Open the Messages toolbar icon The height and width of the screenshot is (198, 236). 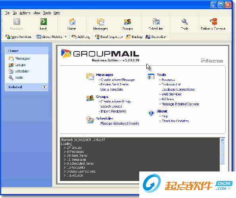pyautogui.click(x=100, y=22)
